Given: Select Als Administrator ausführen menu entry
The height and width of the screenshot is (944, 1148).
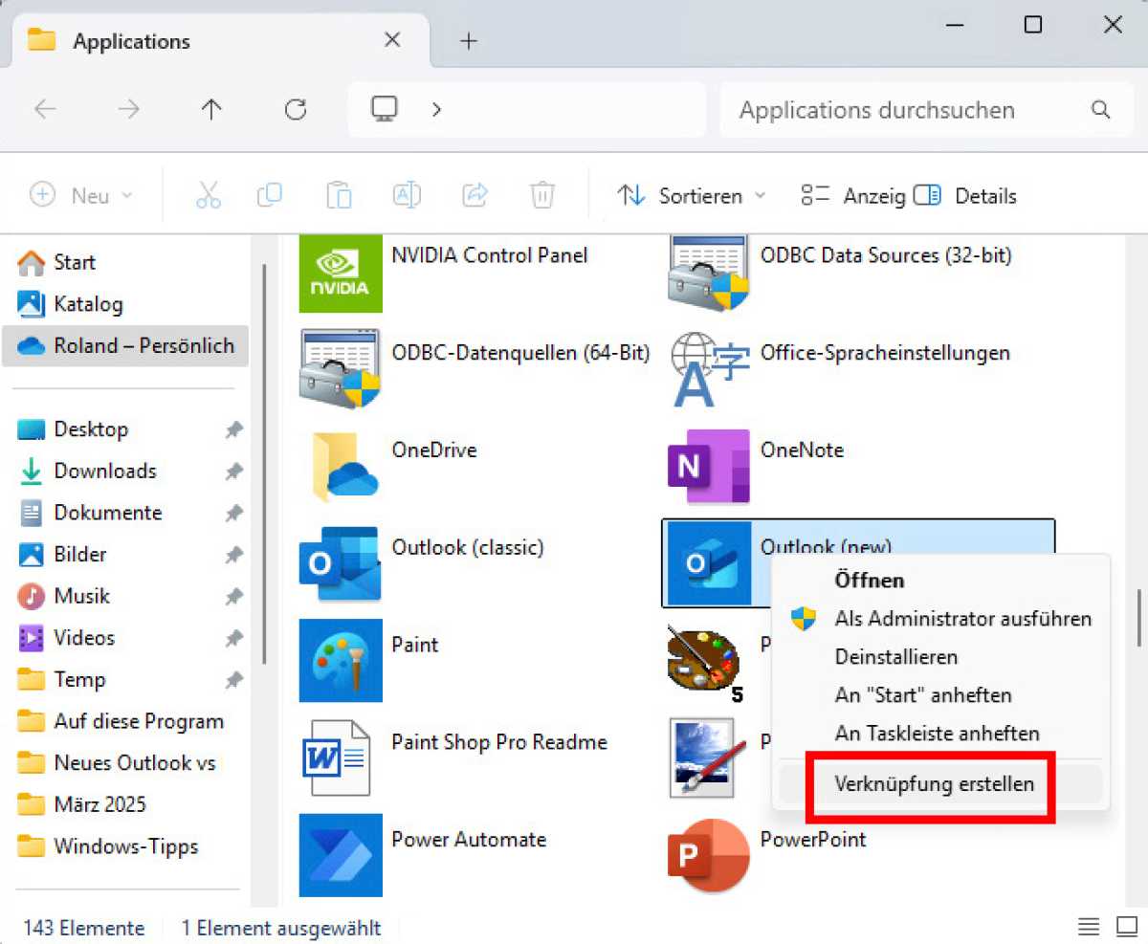Looking at the screenshot, I should [961, 619].
